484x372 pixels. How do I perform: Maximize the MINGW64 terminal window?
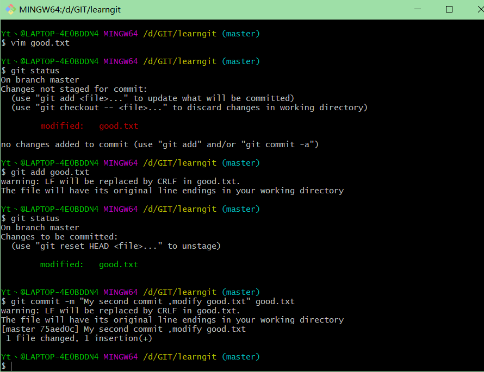click(449, 9)
